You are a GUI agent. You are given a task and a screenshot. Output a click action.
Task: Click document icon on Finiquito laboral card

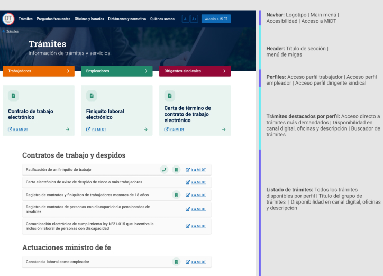point(92,96)
